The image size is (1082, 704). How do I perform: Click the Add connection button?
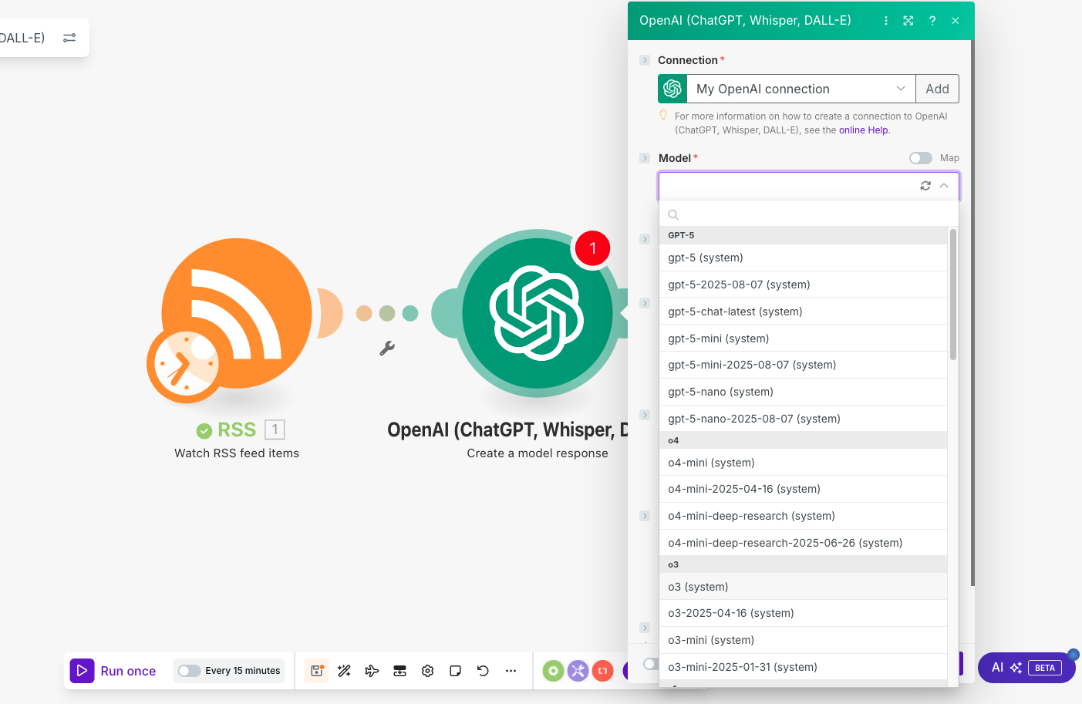pos(937,89)
